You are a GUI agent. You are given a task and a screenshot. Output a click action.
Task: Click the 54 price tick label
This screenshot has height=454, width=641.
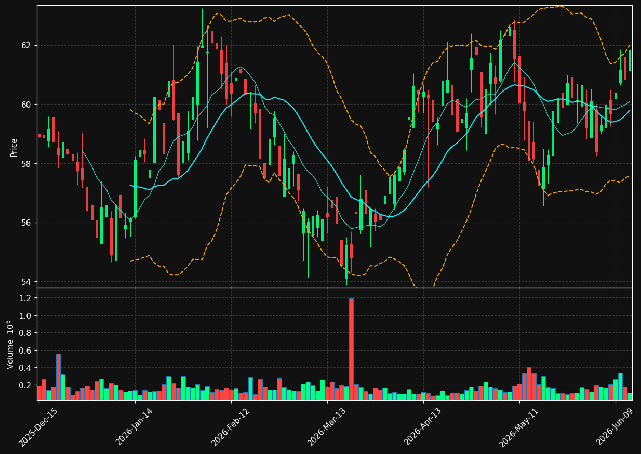26,282
